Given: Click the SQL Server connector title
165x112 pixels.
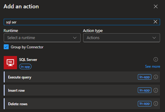Looking at the screenshot, I should coord(28,60).
